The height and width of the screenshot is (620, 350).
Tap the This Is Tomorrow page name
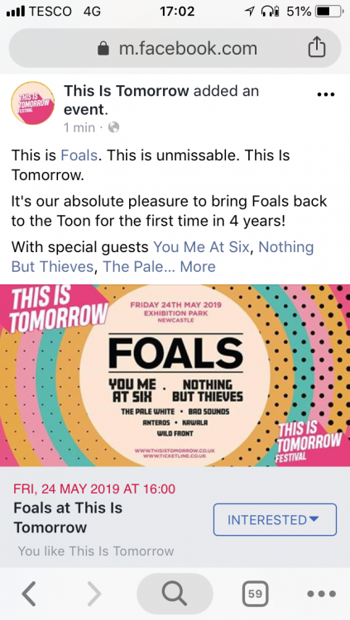click(127, 91)
